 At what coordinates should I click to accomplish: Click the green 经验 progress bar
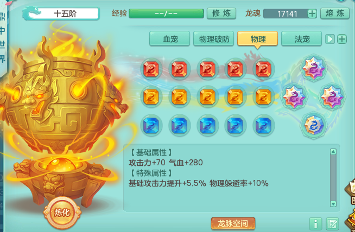click(167, 14)
